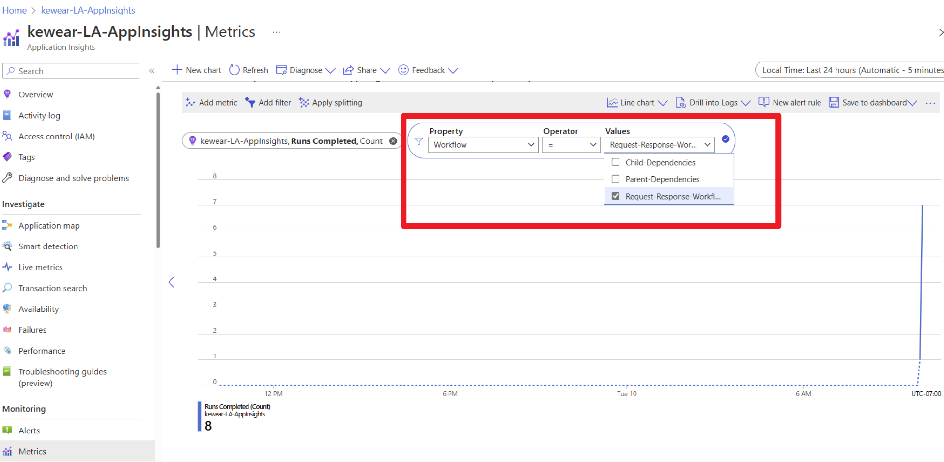Viewport: 944px width, 462px height.
Task: Click the sidebar Search input field
Action: coord(71,71)
